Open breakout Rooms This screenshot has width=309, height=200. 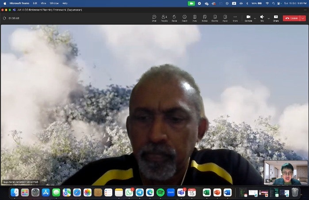click(x=215, y=18)
